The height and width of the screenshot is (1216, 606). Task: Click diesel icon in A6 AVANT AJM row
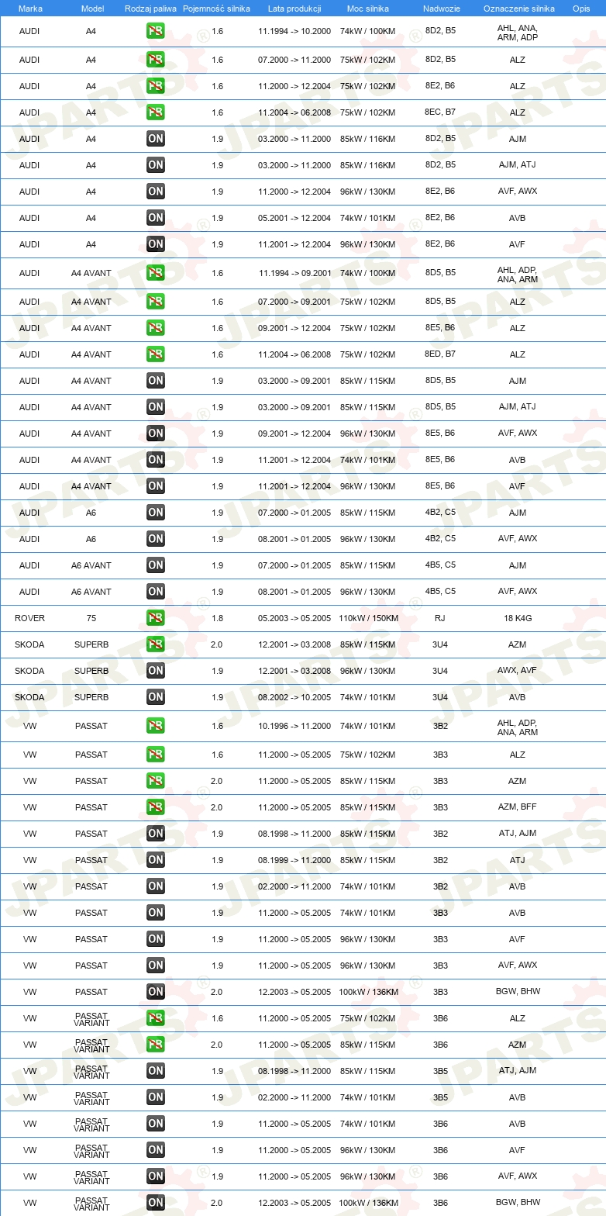[x=156, y=565]
